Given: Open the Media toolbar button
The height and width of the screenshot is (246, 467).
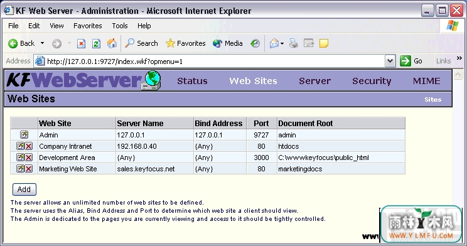Looking at the screenshot, I should (228, 43).
